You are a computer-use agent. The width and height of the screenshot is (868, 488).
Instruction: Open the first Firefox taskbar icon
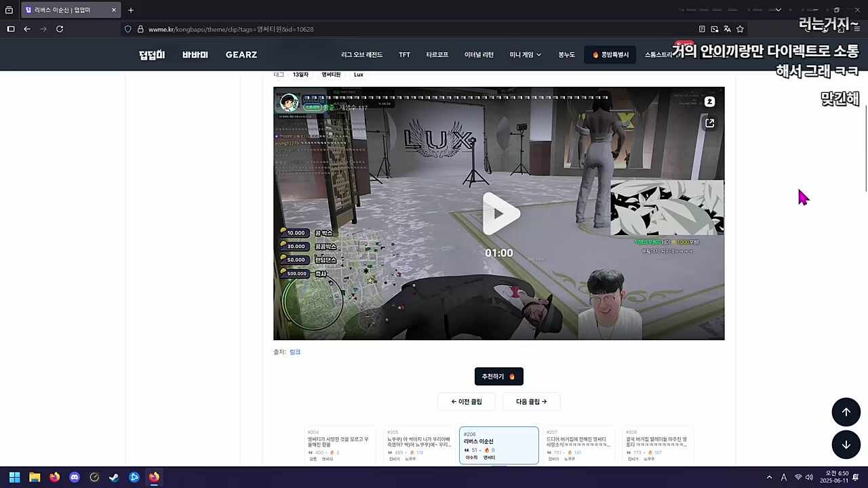pos(54,477)
